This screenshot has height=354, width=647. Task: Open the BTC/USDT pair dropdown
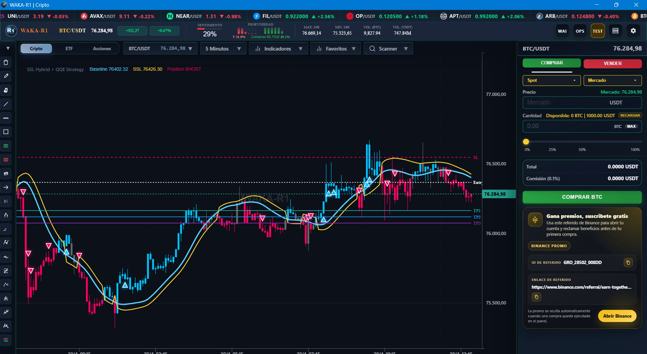coord(160,49)
